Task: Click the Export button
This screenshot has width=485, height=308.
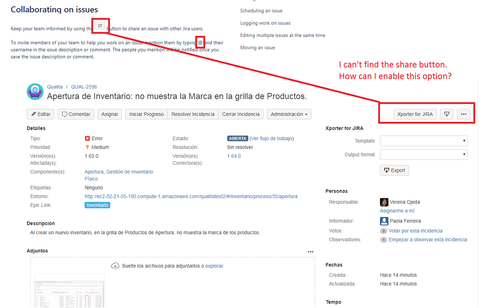Action: [x=395, y=171]
